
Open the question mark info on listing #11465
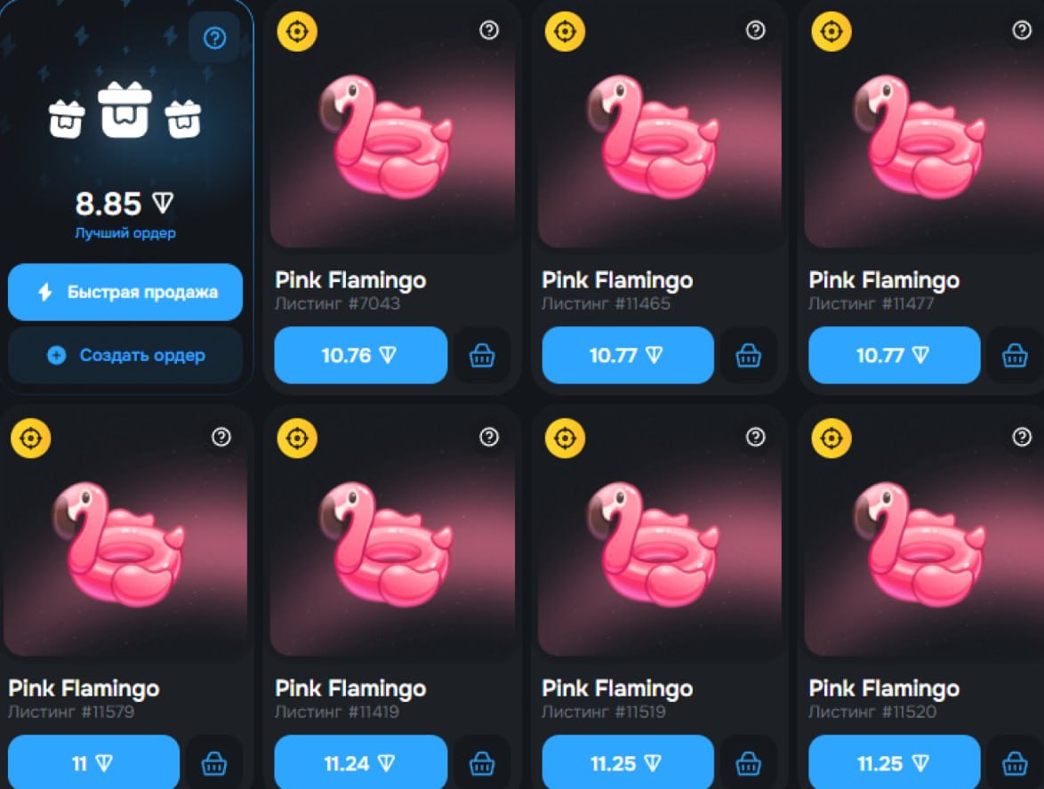pos(756,30)
